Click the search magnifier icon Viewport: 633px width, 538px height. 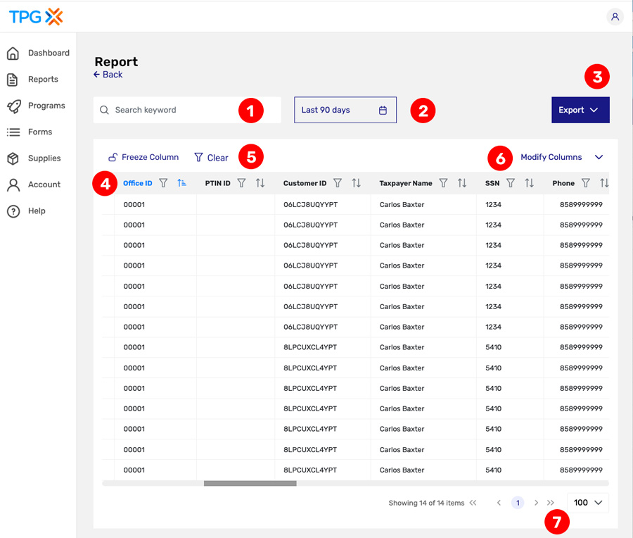point(104,110)
